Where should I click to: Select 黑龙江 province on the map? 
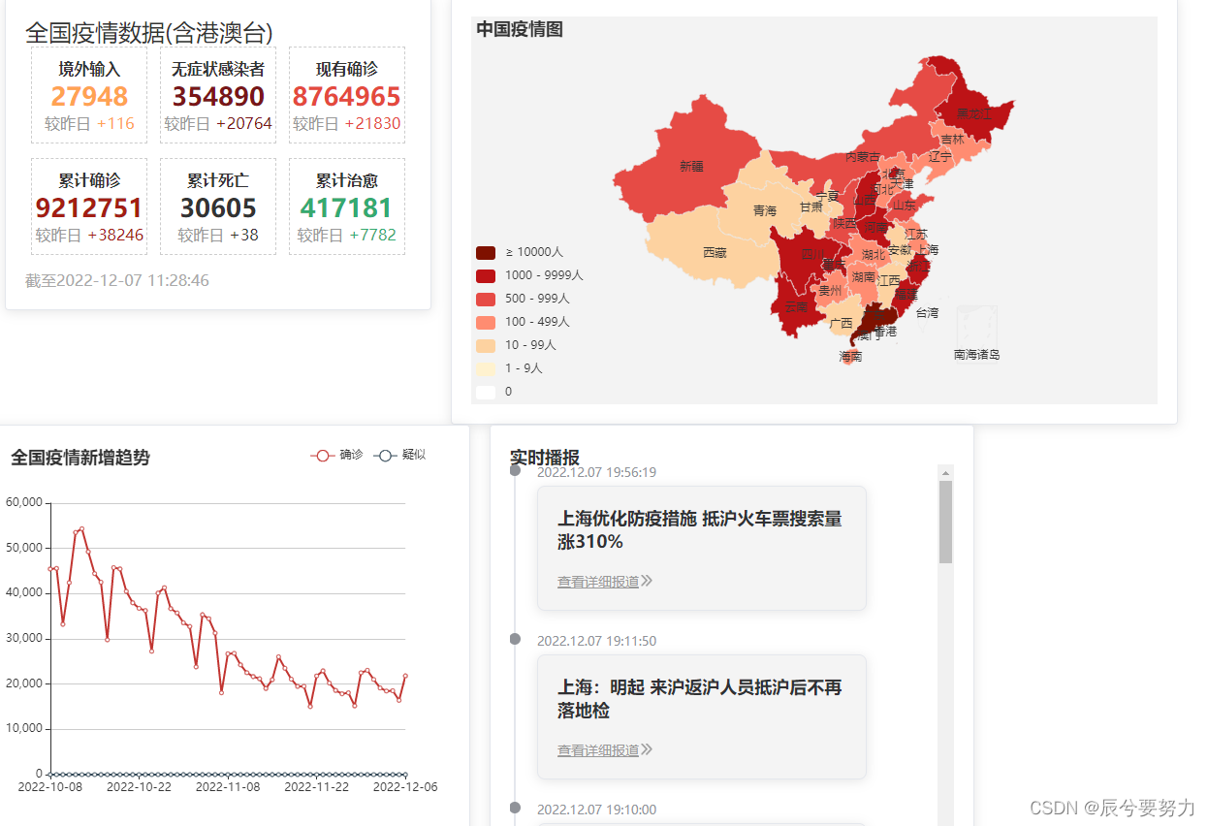tap(973, 113)
